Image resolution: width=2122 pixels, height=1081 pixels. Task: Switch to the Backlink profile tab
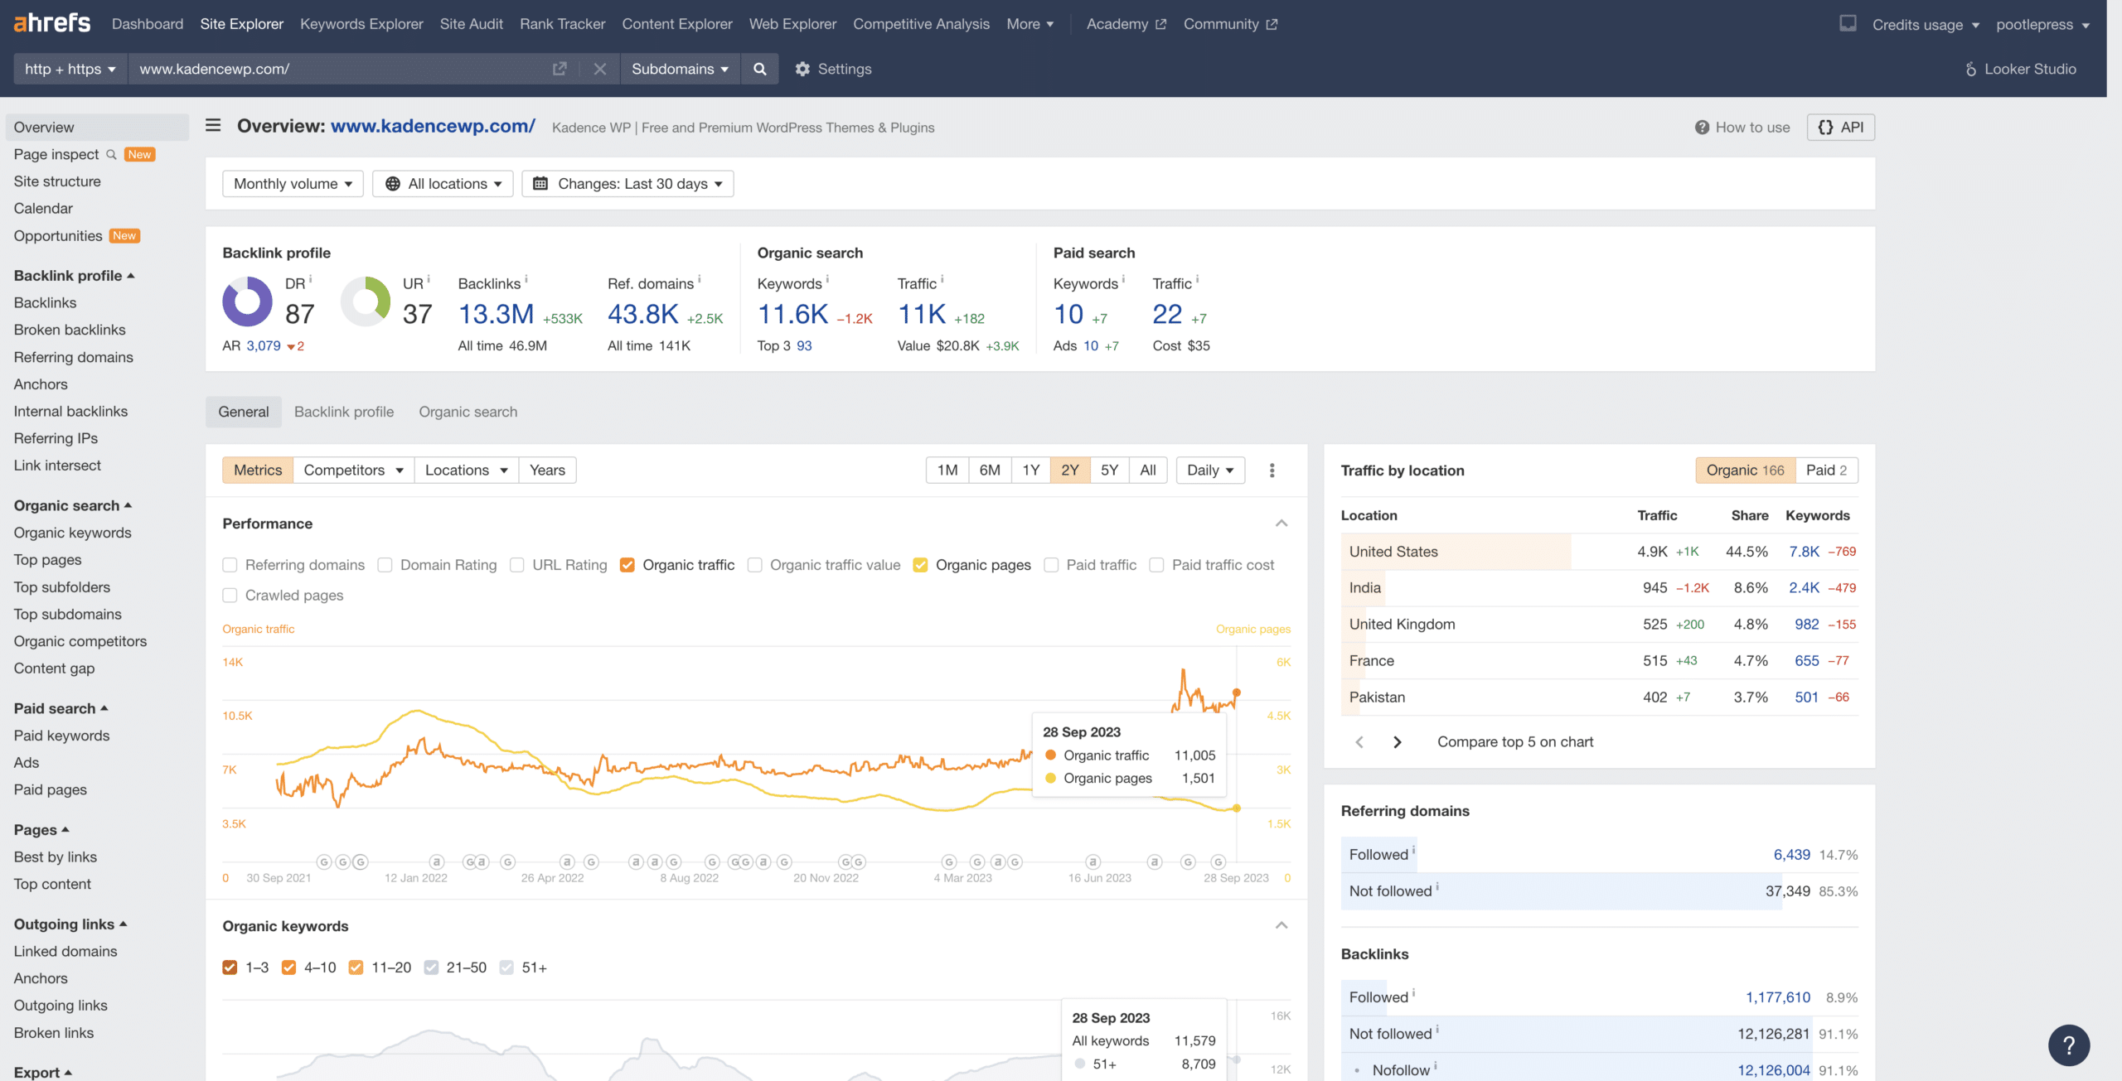point(343,413)
